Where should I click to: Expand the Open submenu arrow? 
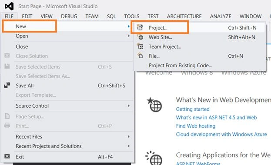click(x=128, y=36)
